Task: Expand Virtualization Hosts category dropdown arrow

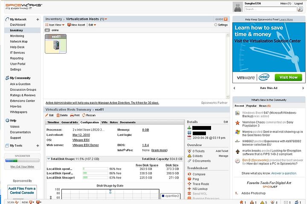Action: tap(106, 19)
